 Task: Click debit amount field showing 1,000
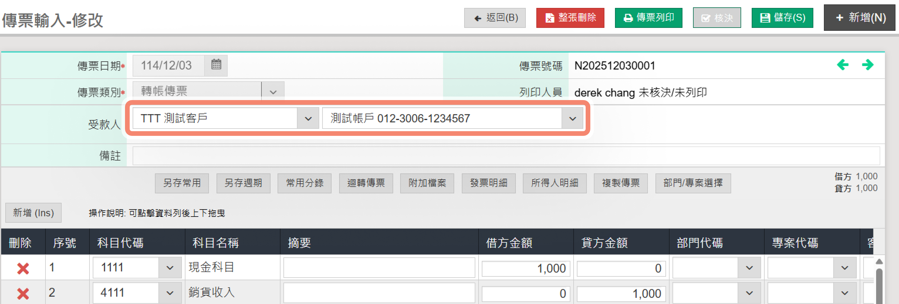[525, 268]
